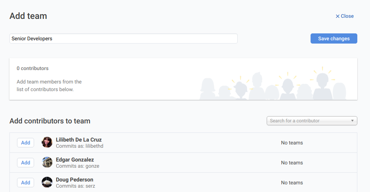The width and height of the screenshot is (370, 192).
Task: Select Doug Pederson's profile avatar
Action: pyautogui.click(x=47, y=182)
